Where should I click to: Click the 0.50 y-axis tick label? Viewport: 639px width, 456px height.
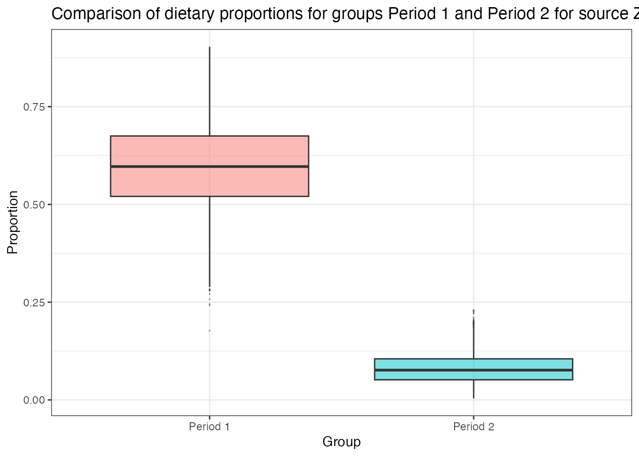pos(34,205)
